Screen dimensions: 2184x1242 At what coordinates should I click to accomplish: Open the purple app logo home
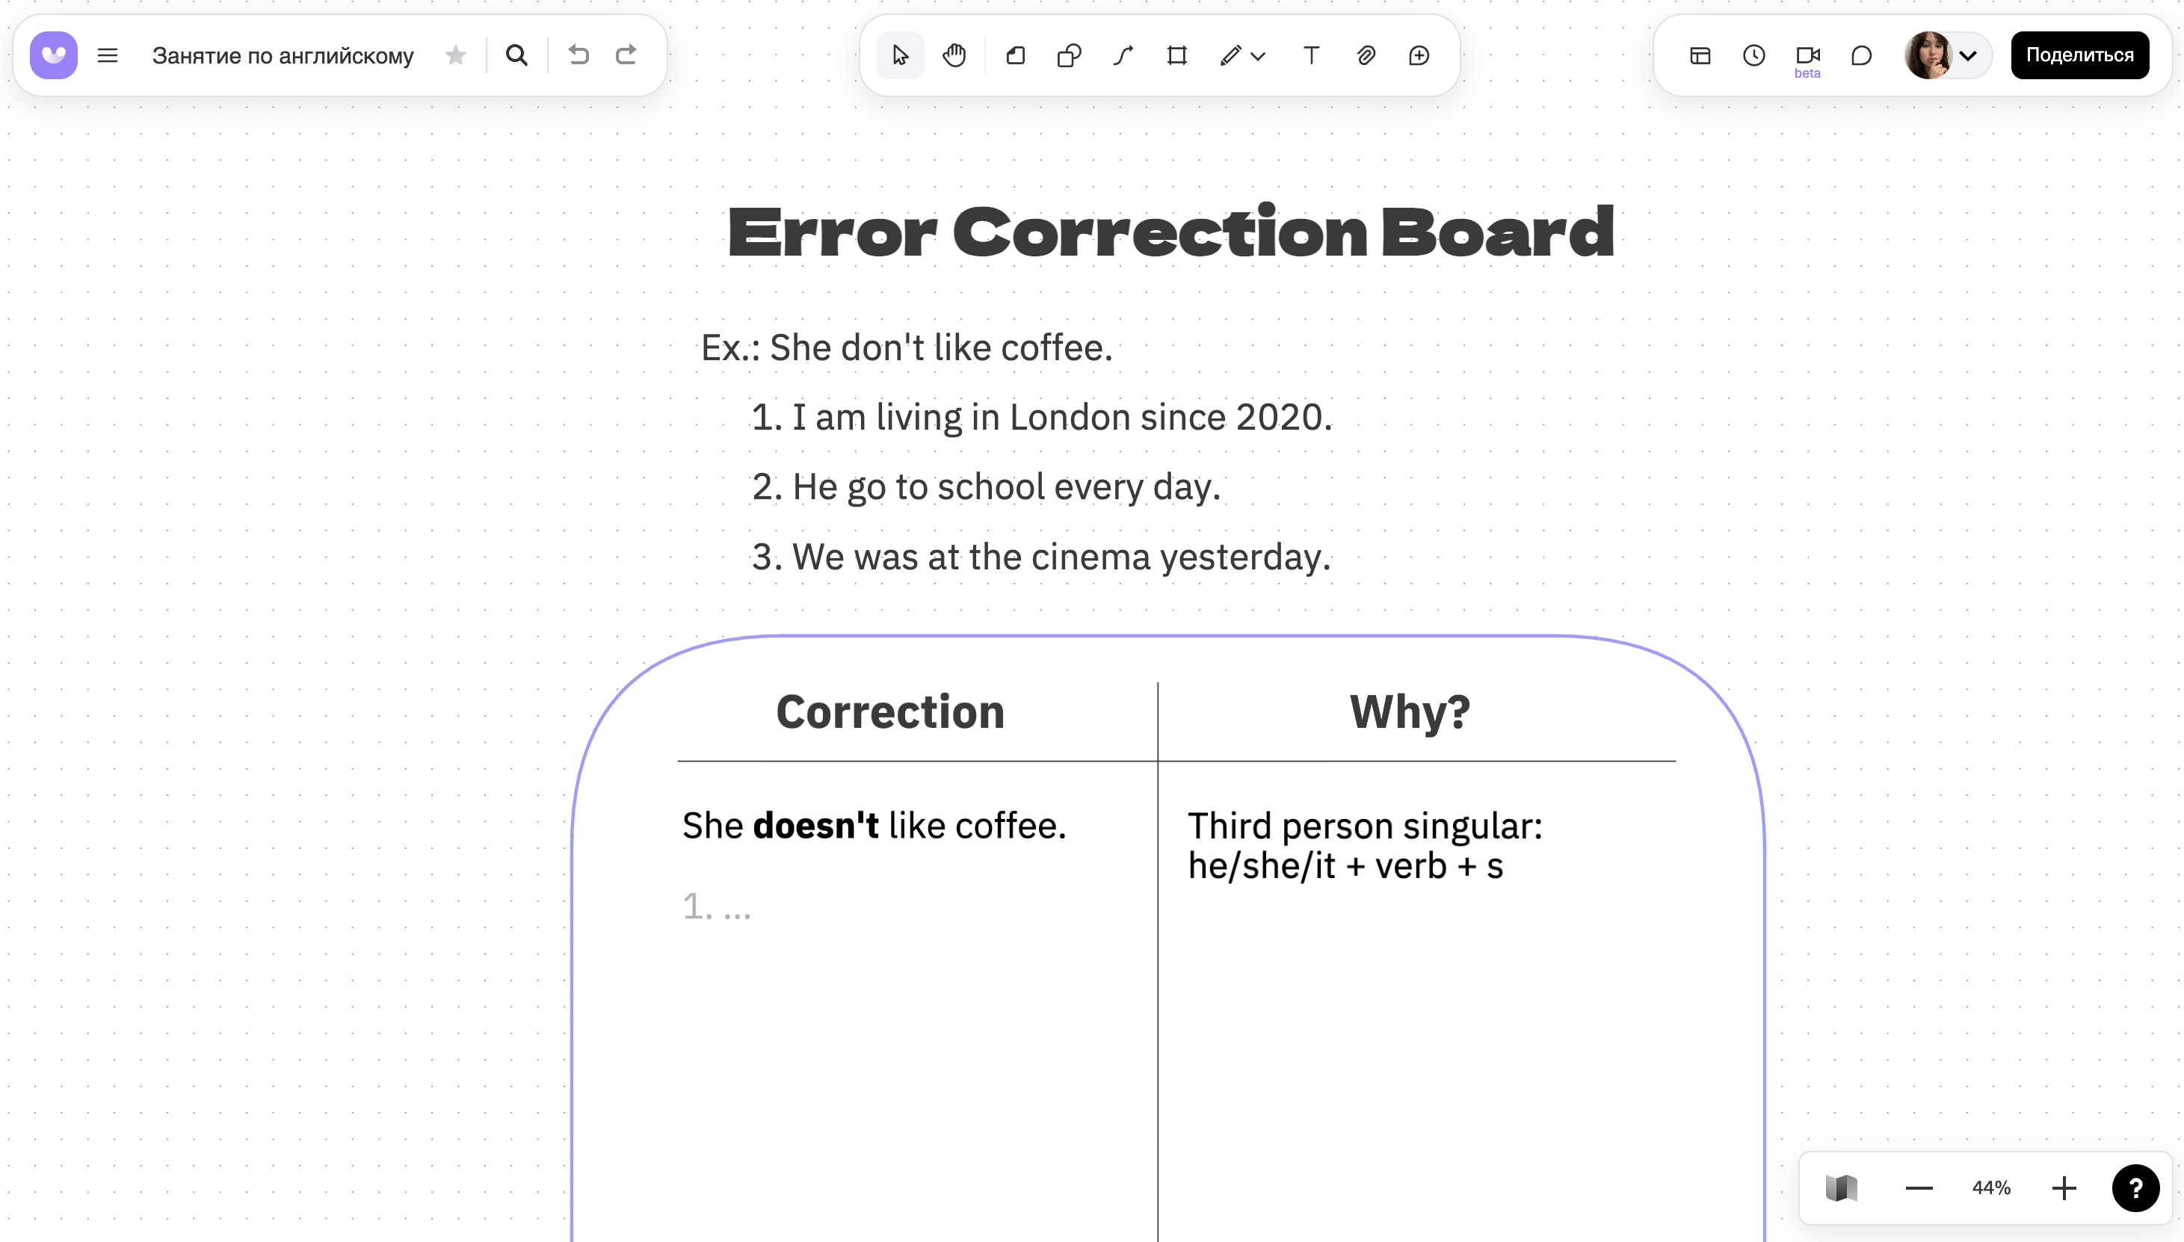pos(54,55)
